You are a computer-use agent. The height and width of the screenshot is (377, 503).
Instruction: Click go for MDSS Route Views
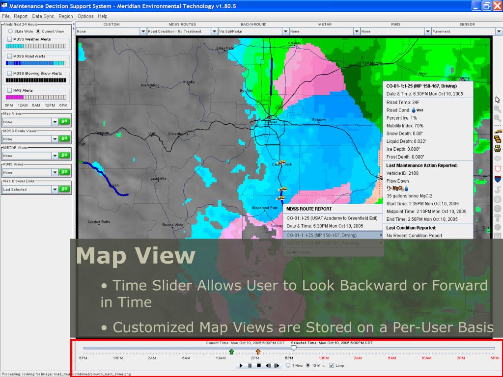(x=64, y=138)
